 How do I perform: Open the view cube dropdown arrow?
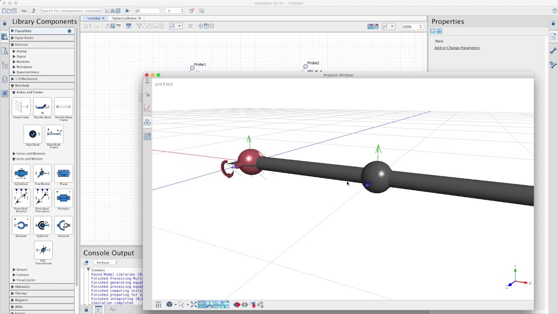(175, 305)
